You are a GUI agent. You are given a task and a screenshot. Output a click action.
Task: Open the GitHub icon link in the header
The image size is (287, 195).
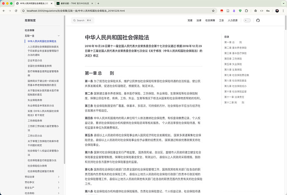tap(257, 20)
